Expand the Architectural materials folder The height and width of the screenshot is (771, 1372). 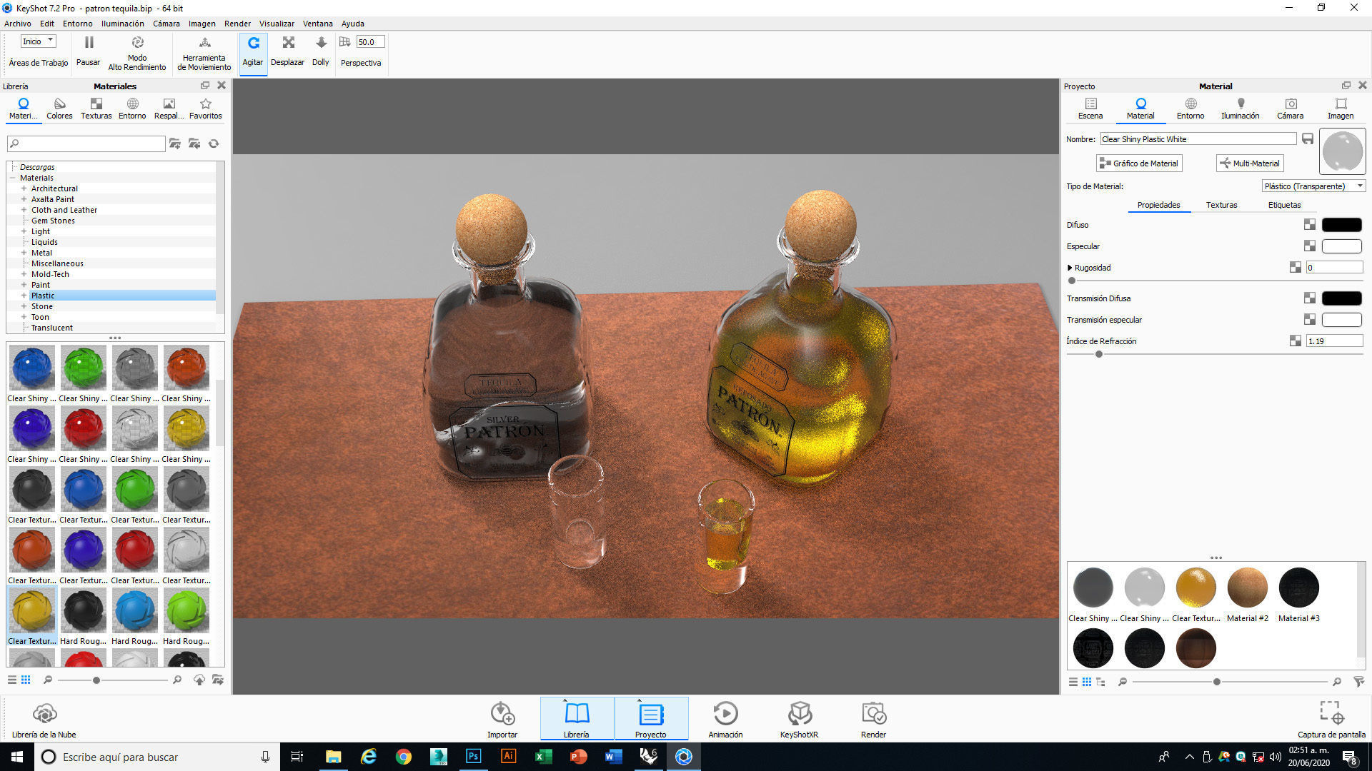tap(24, 188)
